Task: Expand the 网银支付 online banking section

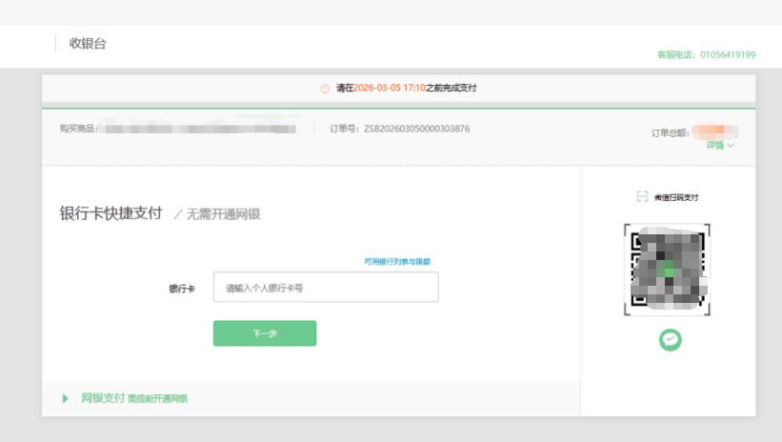Action: (x=103, y=398)
